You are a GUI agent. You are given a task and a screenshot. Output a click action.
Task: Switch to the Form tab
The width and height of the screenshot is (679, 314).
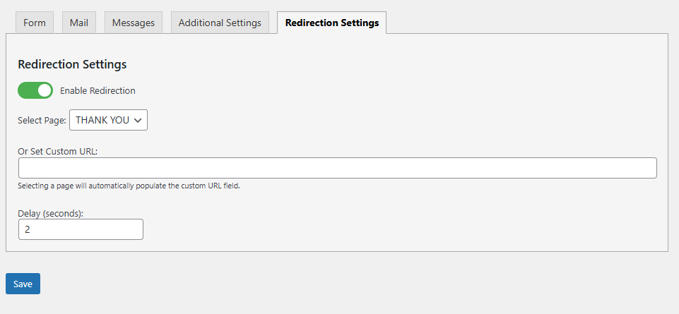tap(35, 23)
